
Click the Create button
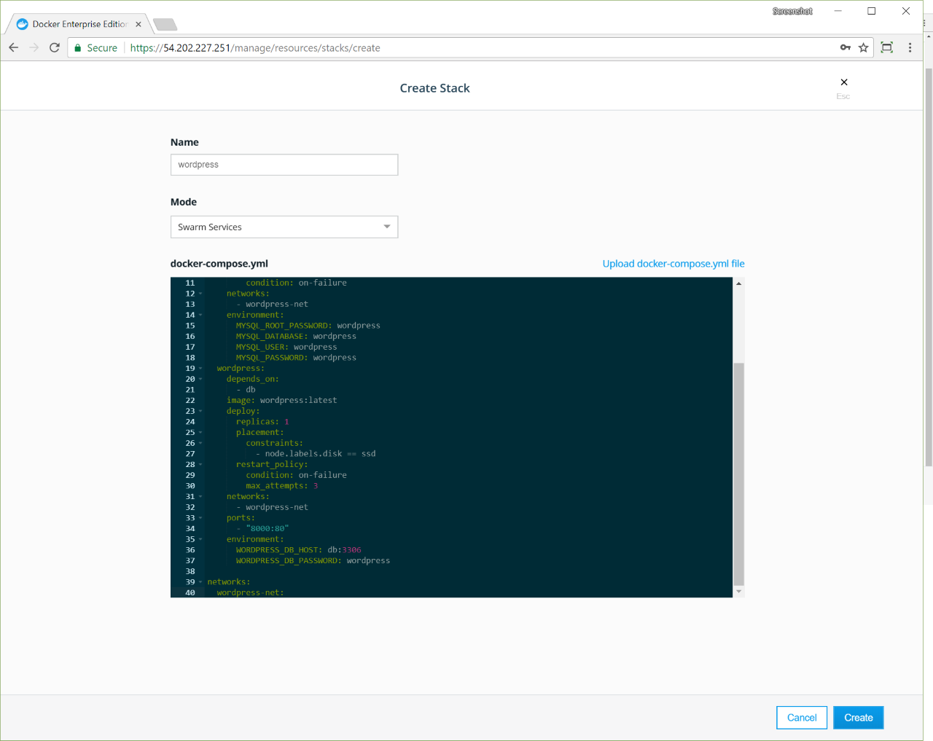pyautogui.click(x=859, y=718)
